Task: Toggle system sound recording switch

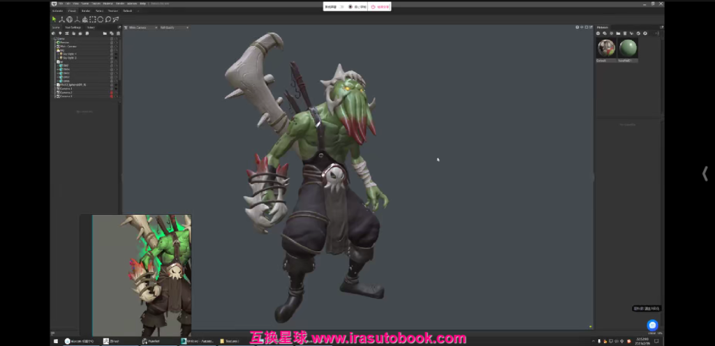Action: tap(342, 7)
